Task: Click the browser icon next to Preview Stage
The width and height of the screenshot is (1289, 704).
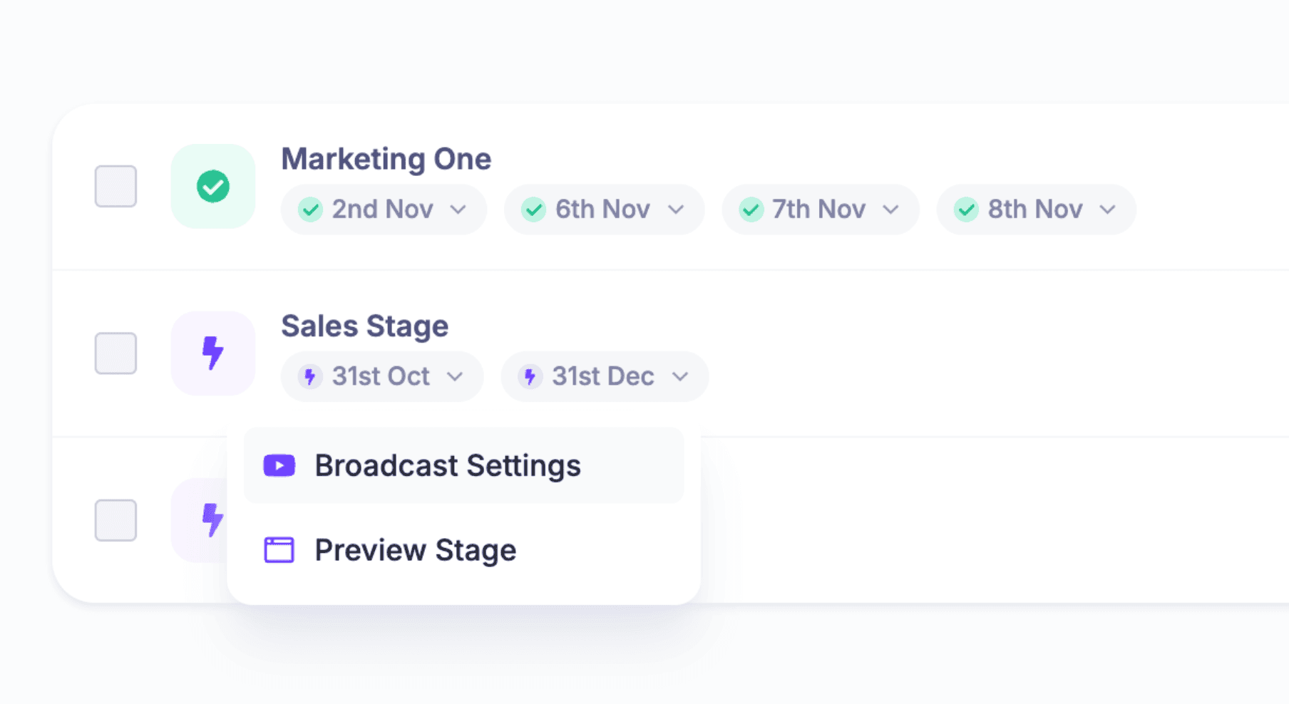Action: click(x=279, y=549)
